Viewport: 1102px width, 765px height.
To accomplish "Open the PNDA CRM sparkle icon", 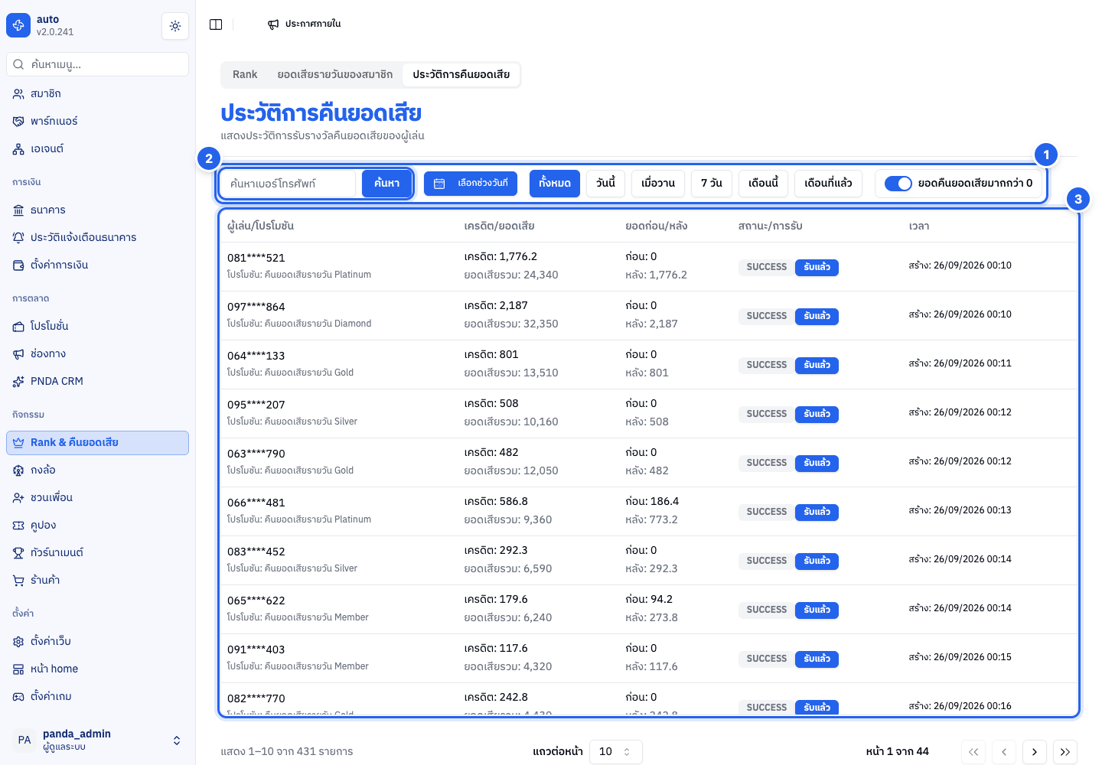I will tap(18, 382).
